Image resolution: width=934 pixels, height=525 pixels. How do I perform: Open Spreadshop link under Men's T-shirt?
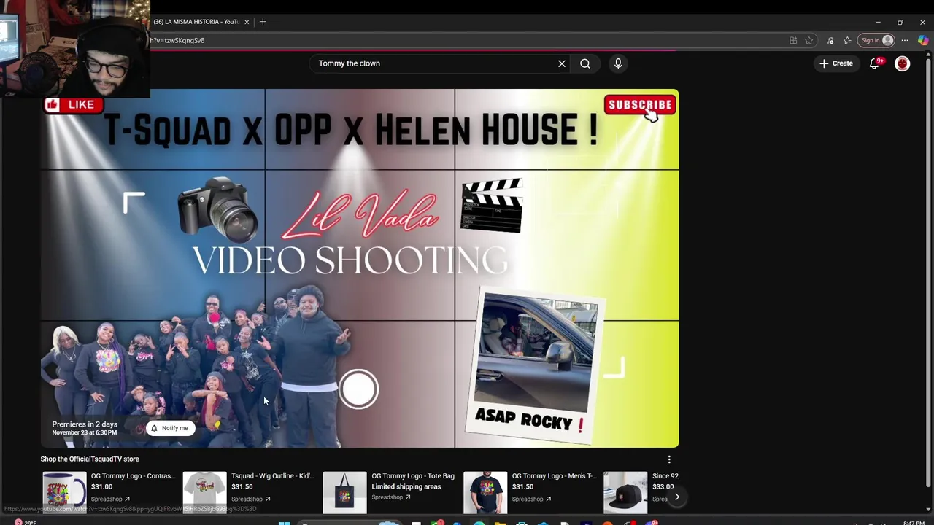pos(531,499)
